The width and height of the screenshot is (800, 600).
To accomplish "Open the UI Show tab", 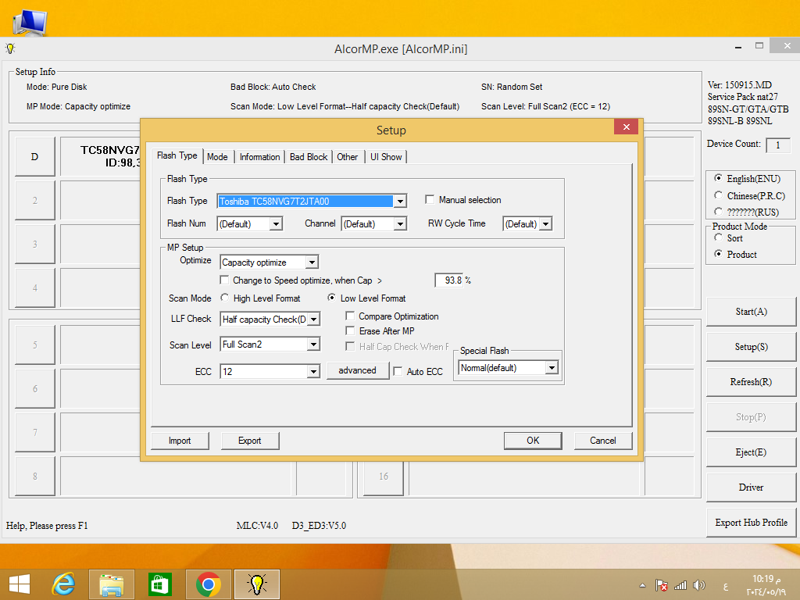I will (x=386, y=156).
